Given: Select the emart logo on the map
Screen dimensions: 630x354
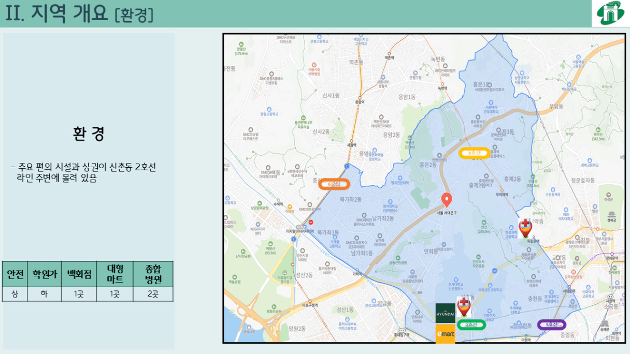Looking at the screenshot, I should [x=445, y=334].
